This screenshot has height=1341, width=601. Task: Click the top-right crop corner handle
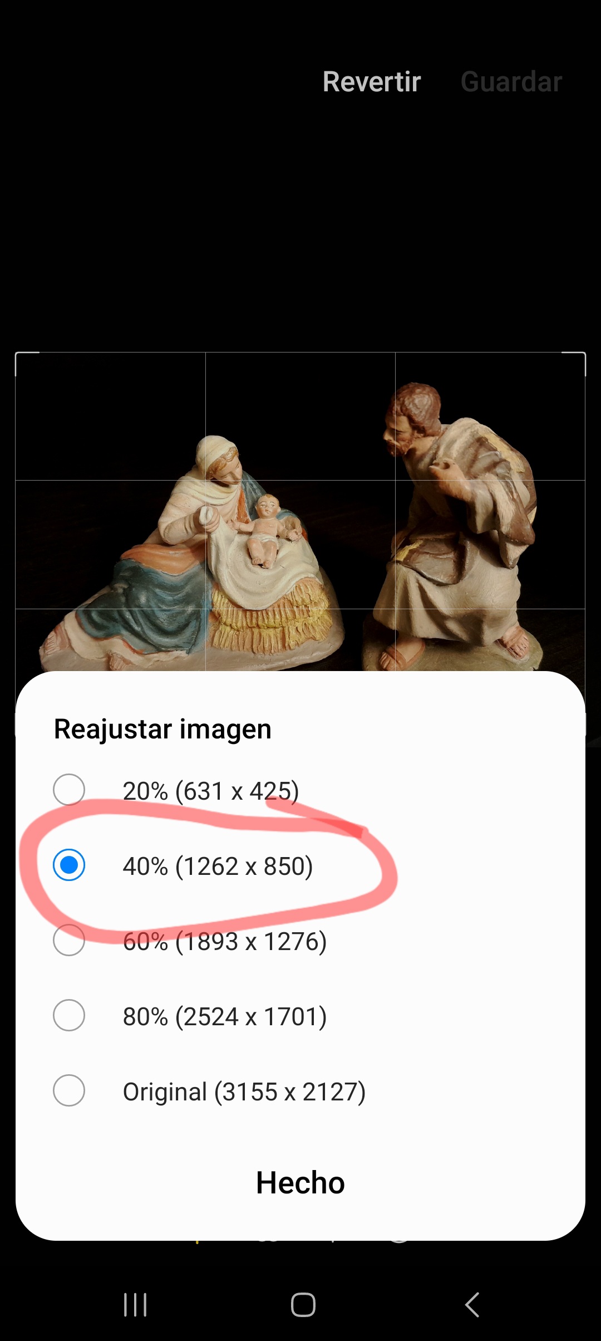(x=574, y=364)
